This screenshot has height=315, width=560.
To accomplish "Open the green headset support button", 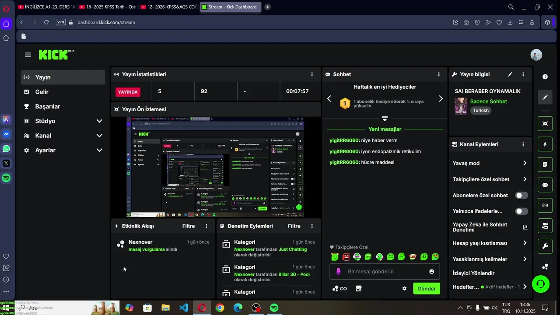I will [541, 284].
